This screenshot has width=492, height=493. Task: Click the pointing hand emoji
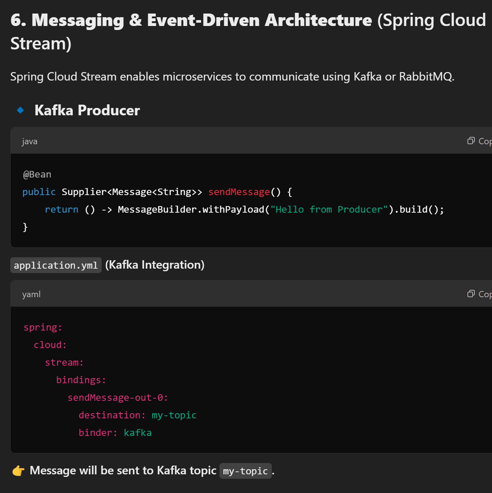tap(18, 471)
